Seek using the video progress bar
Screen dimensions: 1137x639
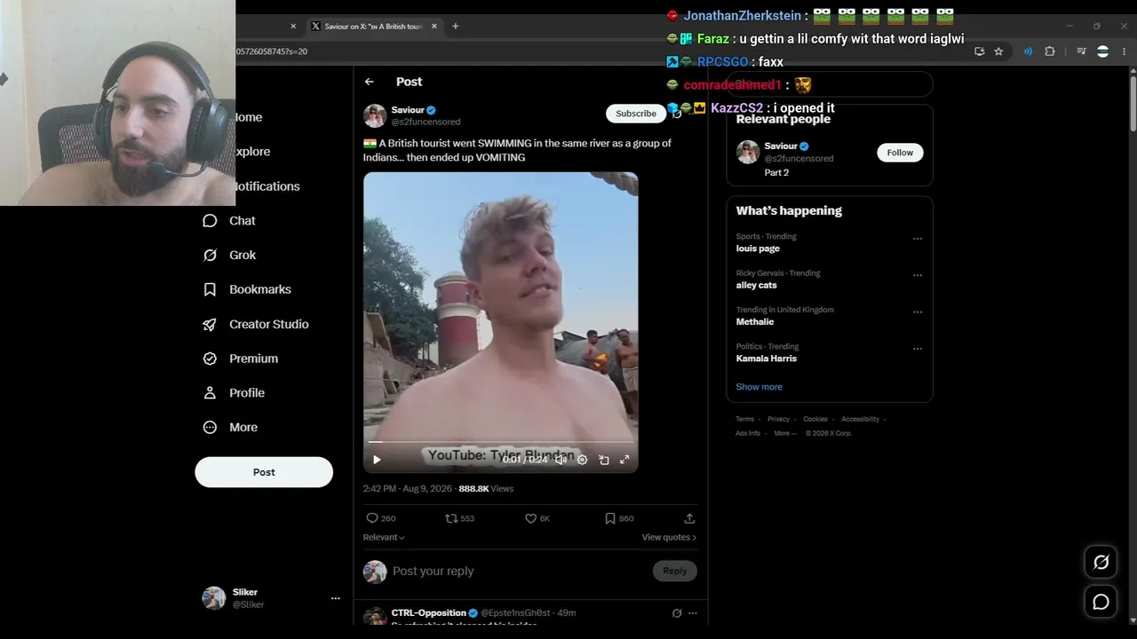501,441
